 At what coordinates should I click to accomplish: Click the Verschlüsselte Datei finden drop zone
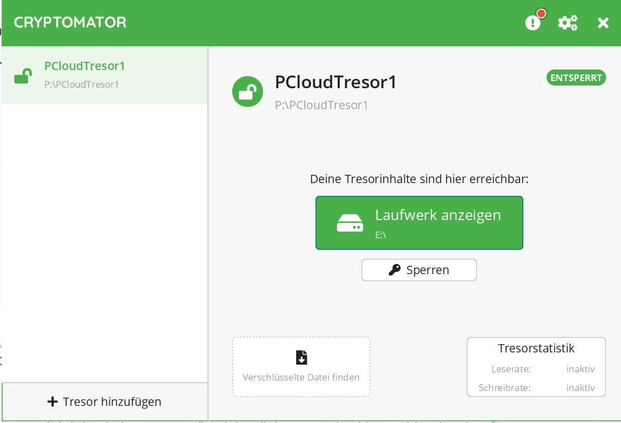coord(301,367)
